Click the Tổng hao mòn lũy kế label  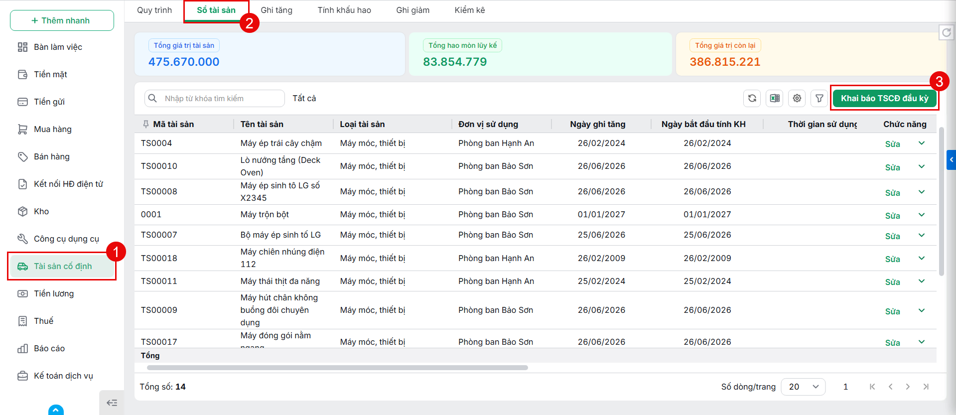462,45
